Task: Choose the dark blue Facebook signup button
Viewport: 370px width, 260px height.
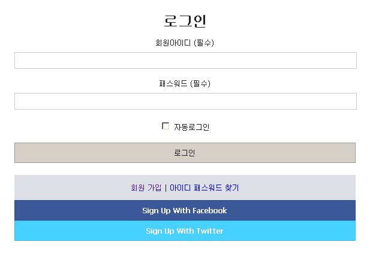Action: (x=185, y=210)
